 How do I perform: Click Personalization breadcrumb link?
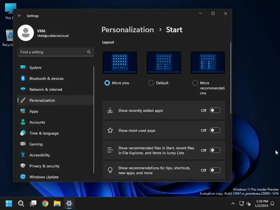[127, 30]
